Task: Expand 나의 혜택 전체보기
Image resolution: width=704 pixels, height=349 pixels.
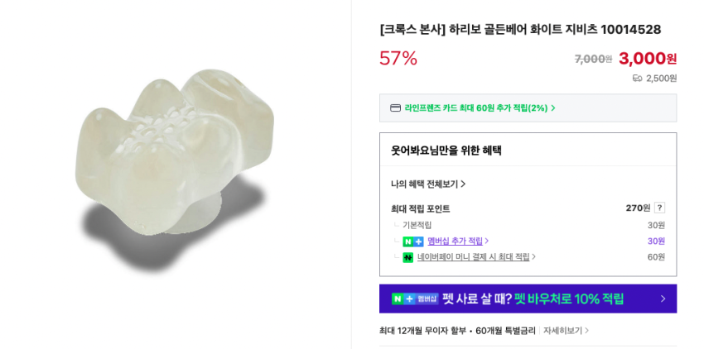Action: (x=428, y=184)
